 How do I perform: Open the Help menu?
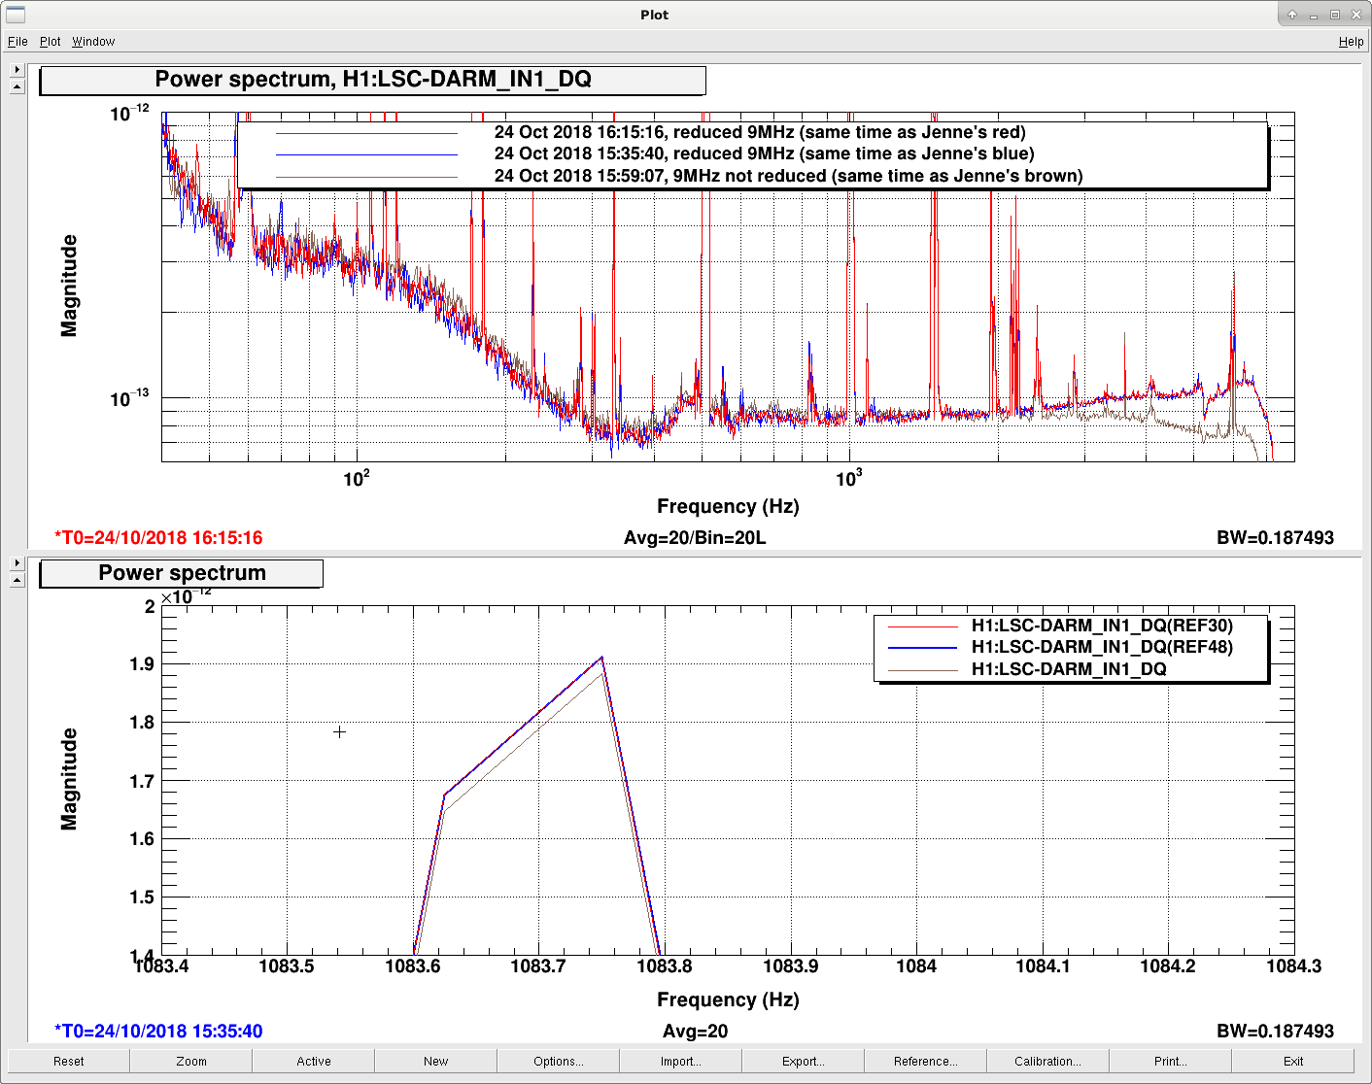(x=1351, y=42)
